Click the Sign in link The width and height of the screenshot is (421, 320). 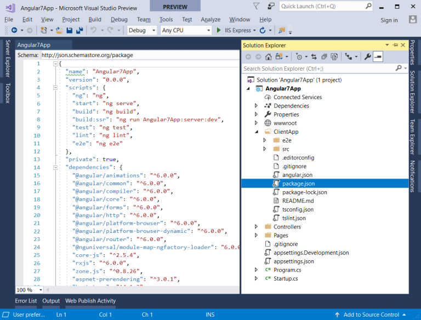pos(389,20)
